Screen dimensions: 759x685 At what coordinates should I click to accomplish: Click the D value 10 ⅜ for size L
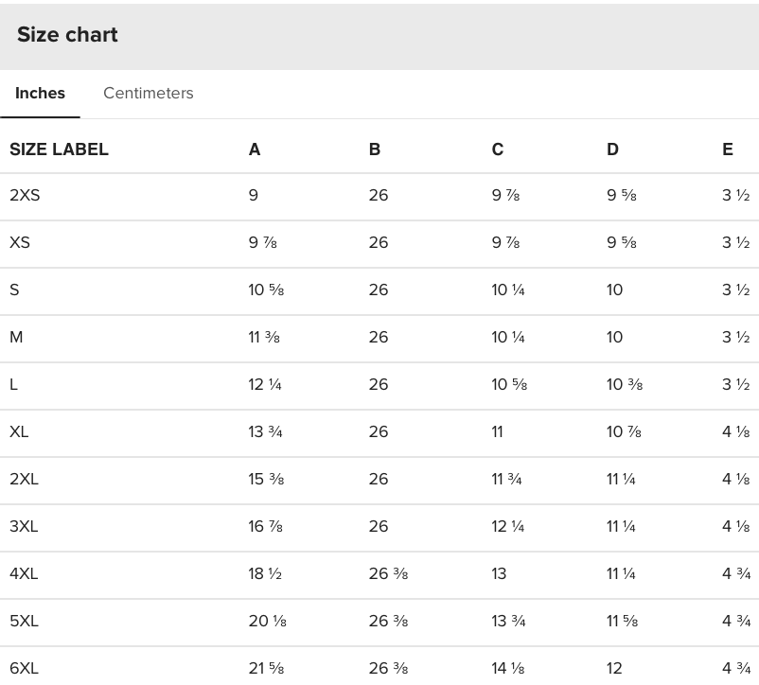[625, 385]
